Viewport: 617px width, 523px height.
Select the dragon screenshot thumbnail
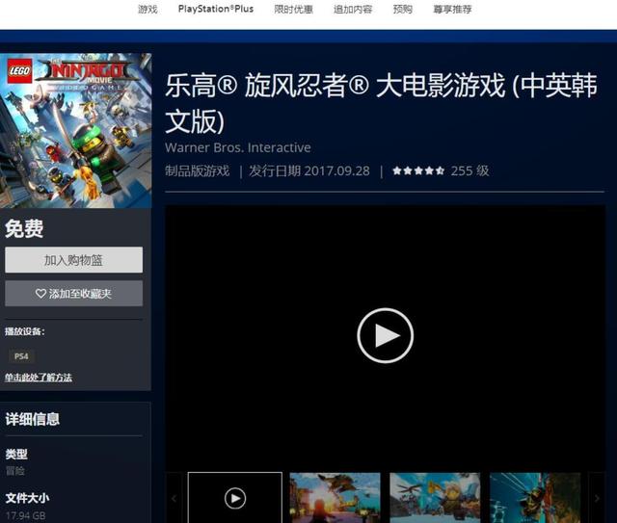[x=335, y=498]
